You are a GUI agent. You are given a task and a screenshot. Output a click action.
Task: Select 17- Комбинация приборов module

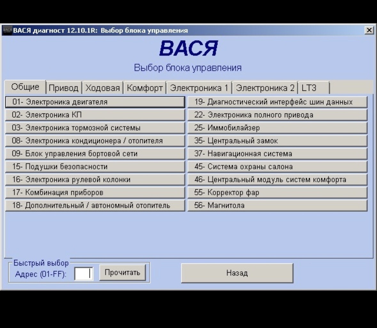(x=95, y=193)
